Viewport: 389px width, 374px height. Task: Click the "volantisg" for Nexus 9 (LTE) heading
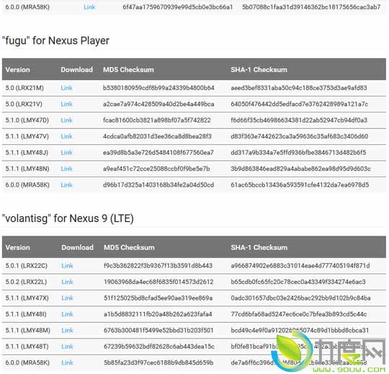pos(68,218)
